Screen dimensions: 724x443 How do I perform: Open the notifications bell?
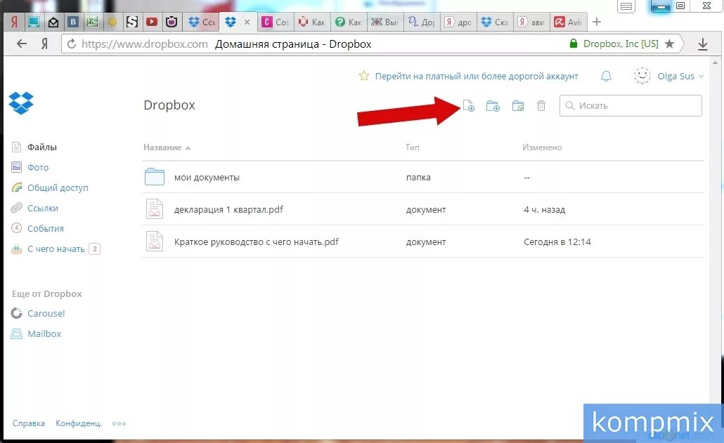point(606,76)
